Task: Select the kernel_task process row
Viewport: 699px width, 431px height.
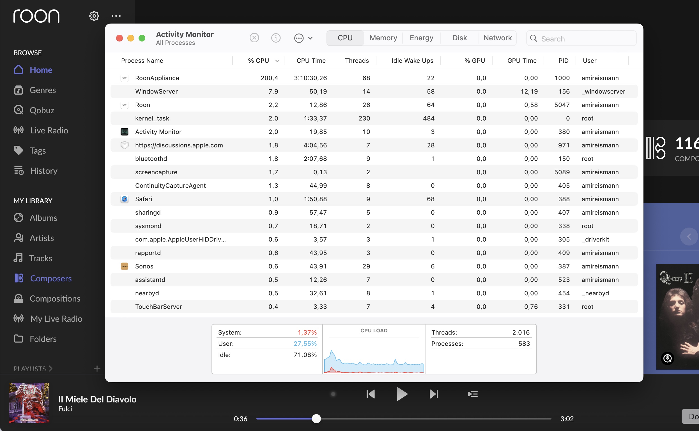Action: point(374,118)
